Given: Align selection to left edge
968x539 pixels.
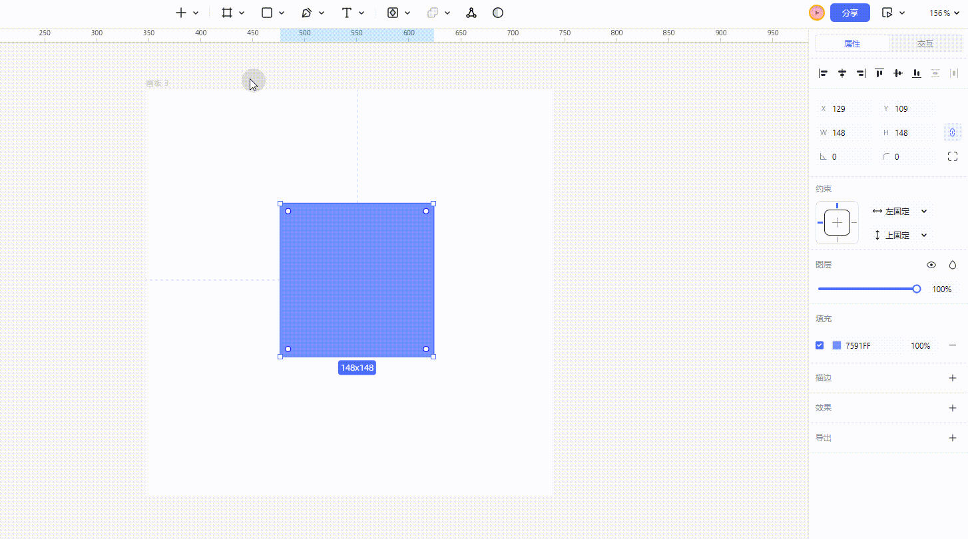Looking at the screenshot, I should [x=824, y=73].
